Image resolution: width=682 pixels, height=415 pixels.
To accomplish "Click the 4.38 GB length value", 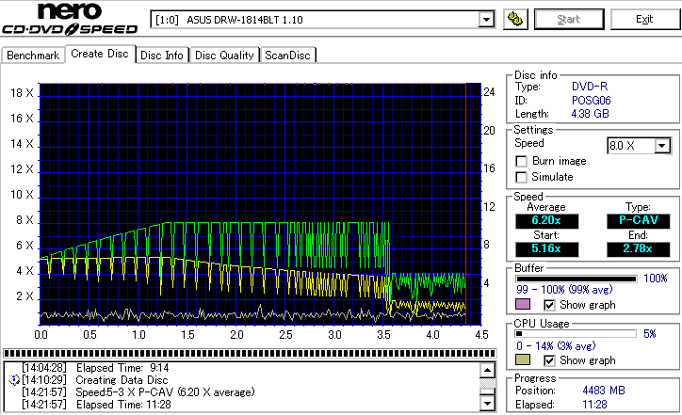I will 591,114.
